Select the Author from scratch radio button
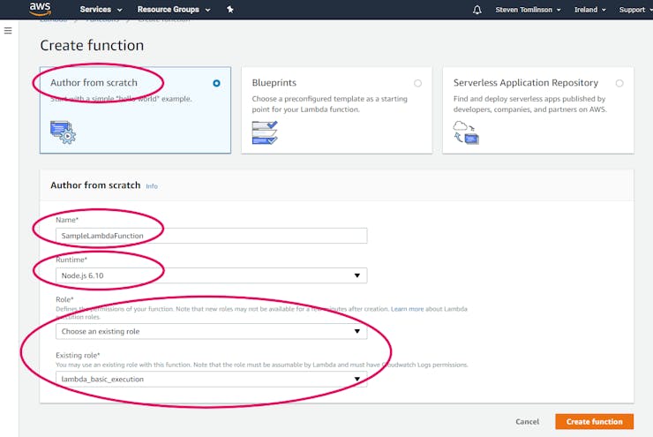 tap(216, 83)
